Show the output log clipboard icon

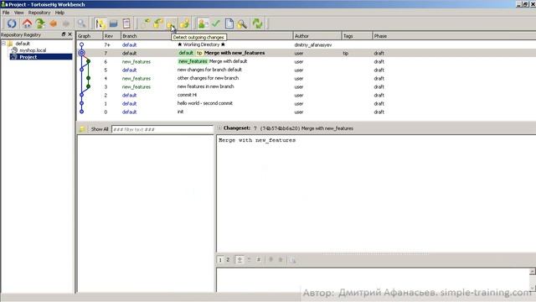[x=126, y=23]
